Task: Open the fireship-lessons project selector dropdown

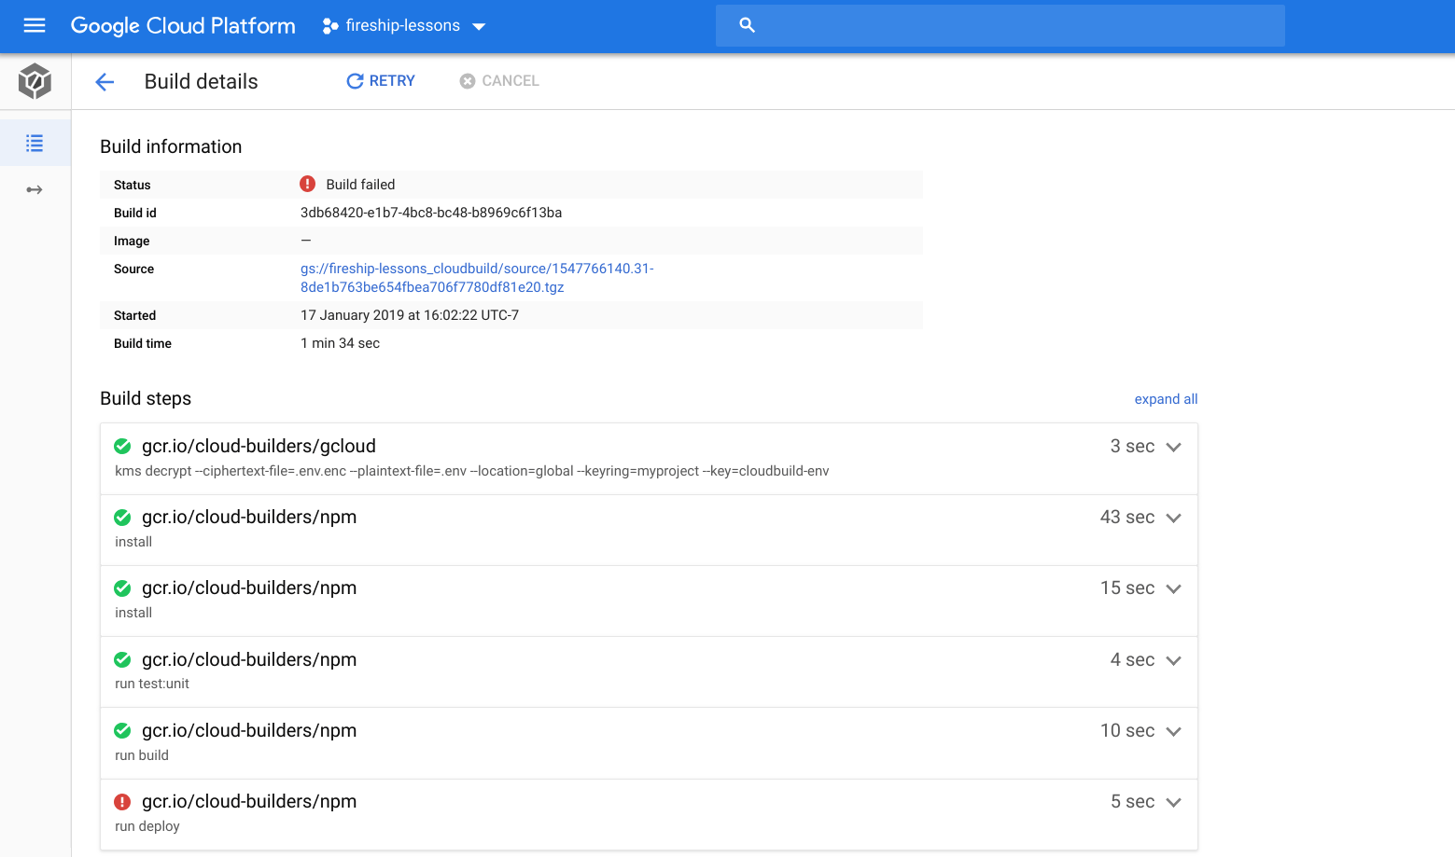Action: tap(404, 26)
